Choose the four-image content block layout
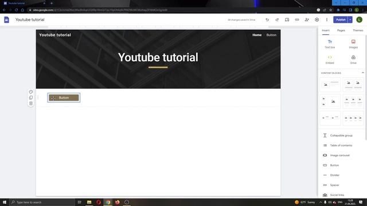This screenshot has height=206, width=367. coord(353,118)
